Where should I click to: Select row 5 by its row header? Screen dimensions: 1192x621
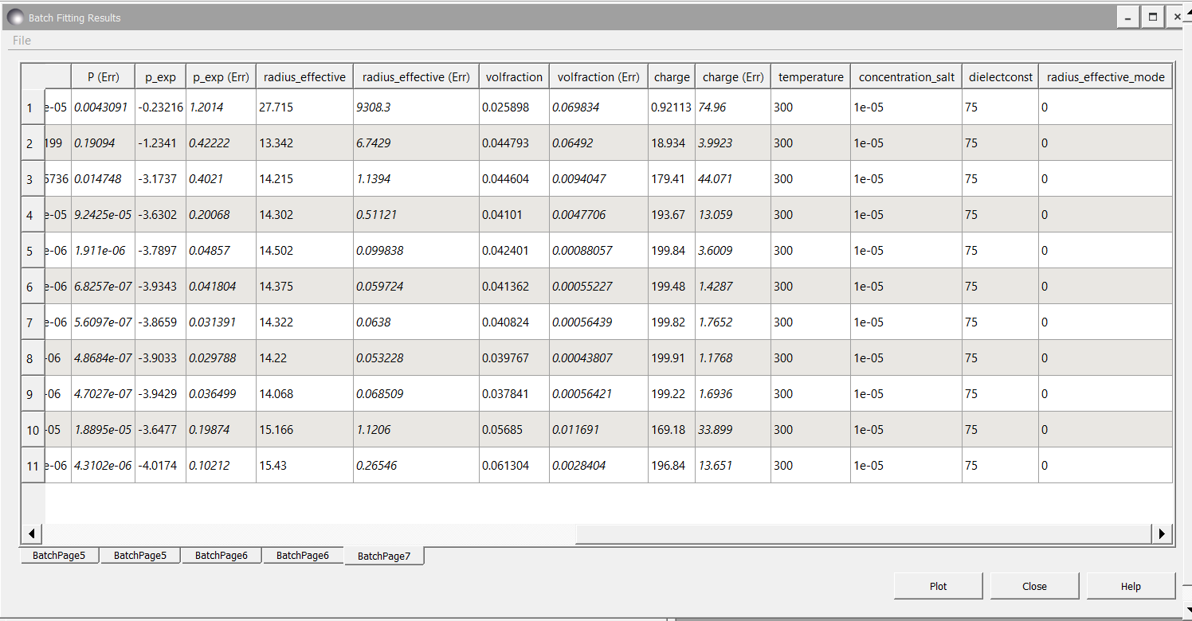point(32,250)
